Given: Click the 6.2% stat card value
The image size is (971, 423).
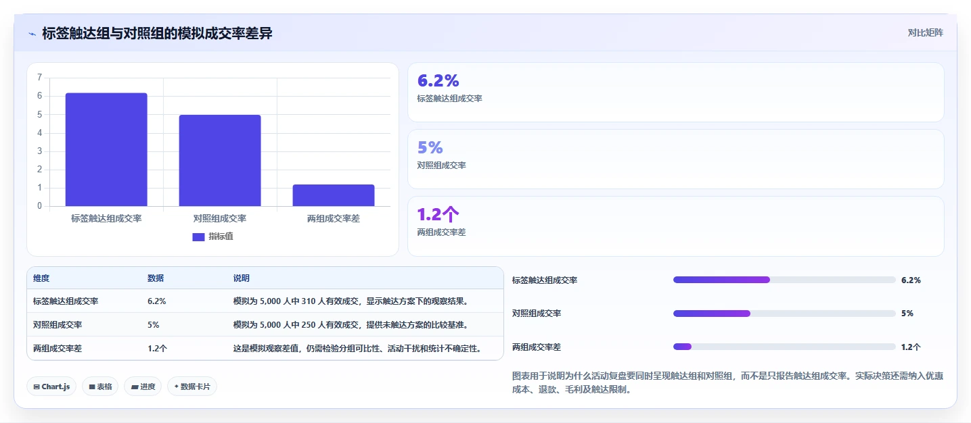Looking at the screenshot, I should [x=438, y=80].
